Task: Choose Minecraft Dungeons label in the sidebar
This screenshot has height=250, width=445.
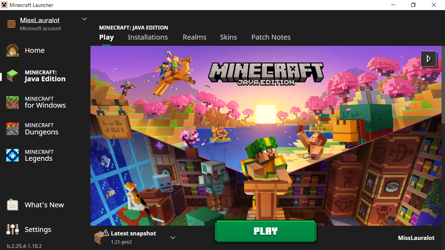Action: pos(42,129)
